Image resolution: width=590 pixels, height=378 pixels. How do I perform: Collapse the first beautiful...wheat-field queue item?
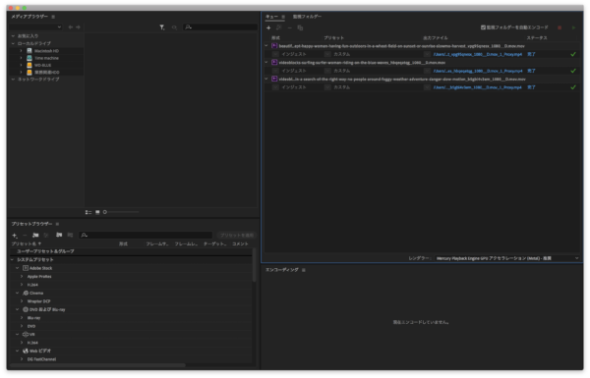266,46
